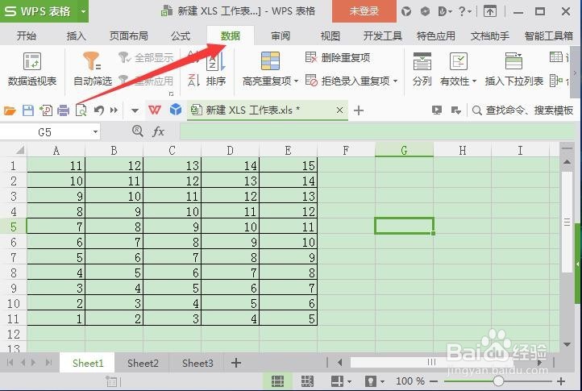Expand the Highlight Duplicates dropdown arrow
Screen dimensions: 582x391
[x=296, y=81]
